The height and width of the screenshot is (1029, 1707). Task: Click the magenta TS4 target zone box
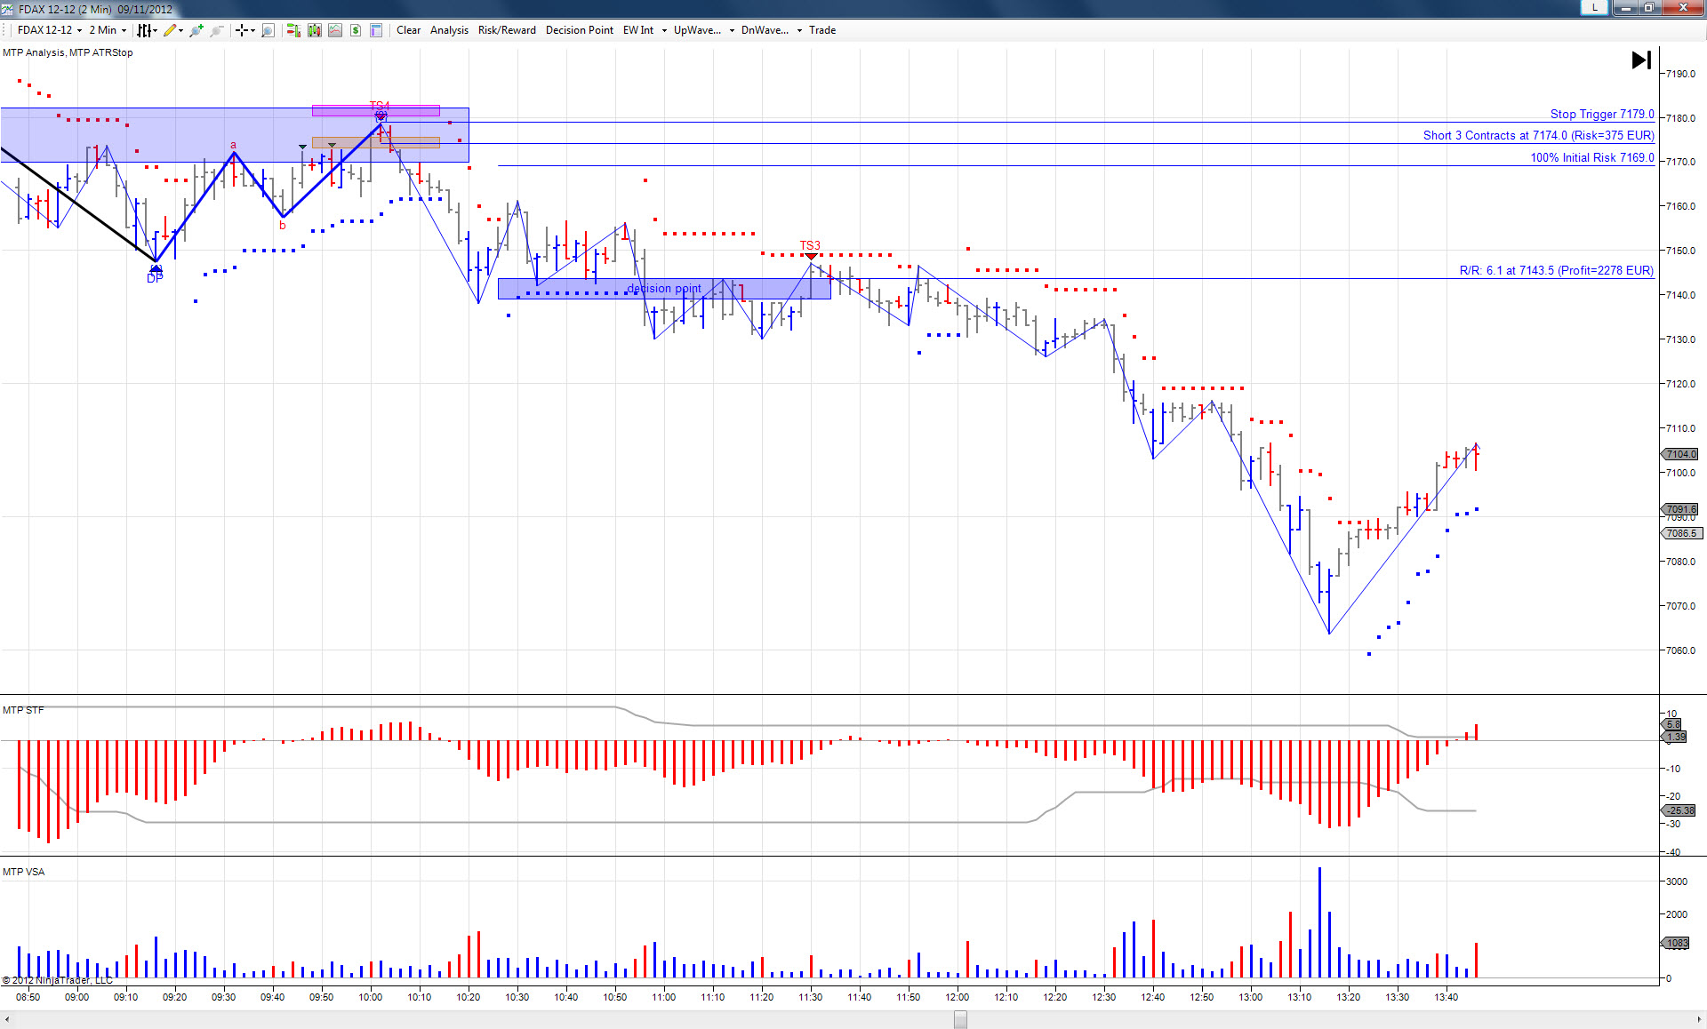(x=376, y=111)
